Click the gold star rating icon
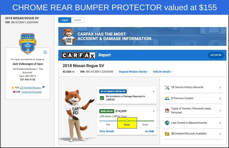Viewport: 229px width, 148px height. click(13, 88)
